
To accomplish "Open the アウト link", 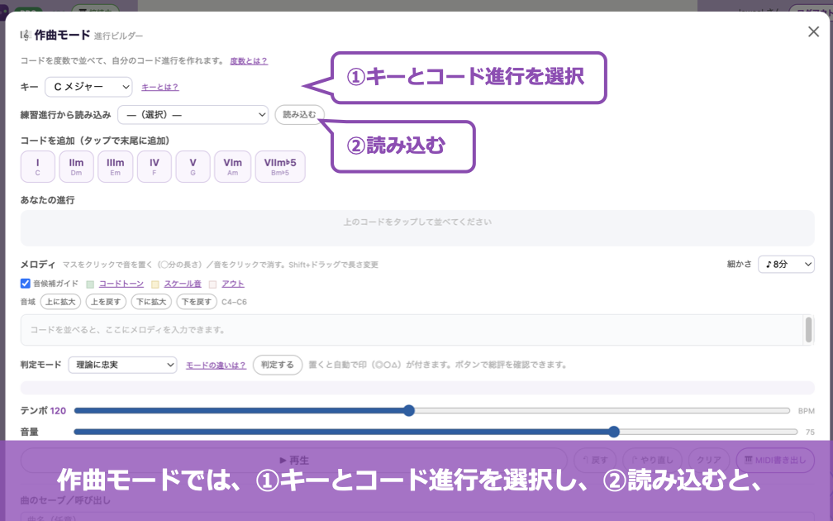I will point(233,284).
